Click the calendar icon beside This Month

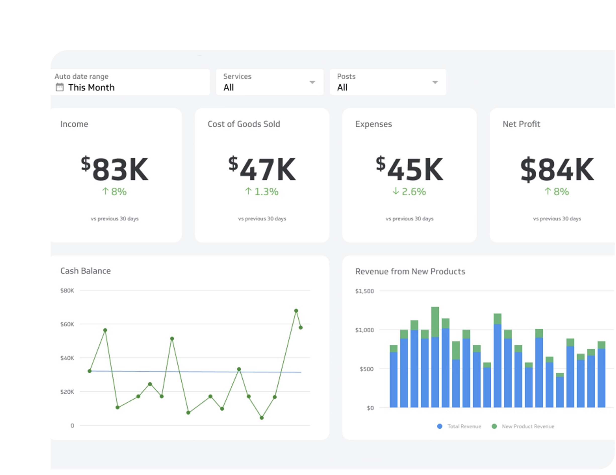(x=60, y=87)
